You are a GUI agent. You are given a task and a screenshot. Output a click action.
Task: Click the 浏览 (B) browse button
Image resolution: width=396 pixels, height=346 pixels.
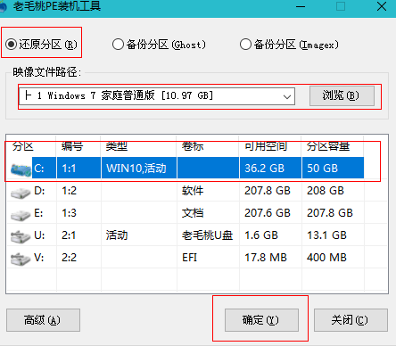(x=342, y=95)
